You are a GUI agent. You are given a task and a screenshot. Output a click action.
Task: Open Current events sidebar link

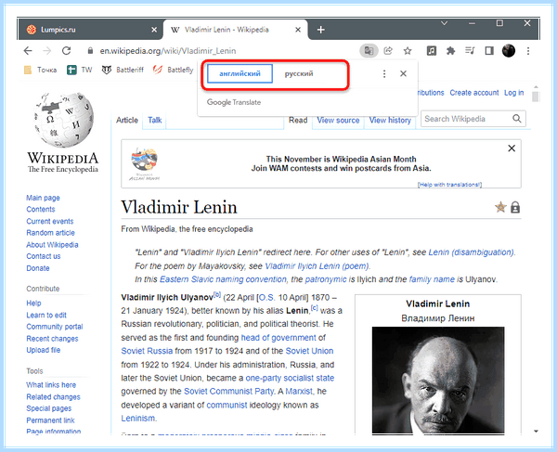coord(50,221)
